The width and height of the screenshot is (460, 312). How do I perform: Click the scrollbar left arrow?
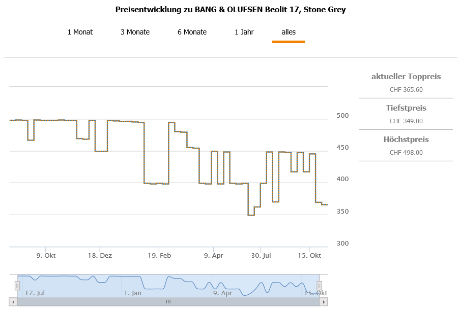click(x=14, y=302)
